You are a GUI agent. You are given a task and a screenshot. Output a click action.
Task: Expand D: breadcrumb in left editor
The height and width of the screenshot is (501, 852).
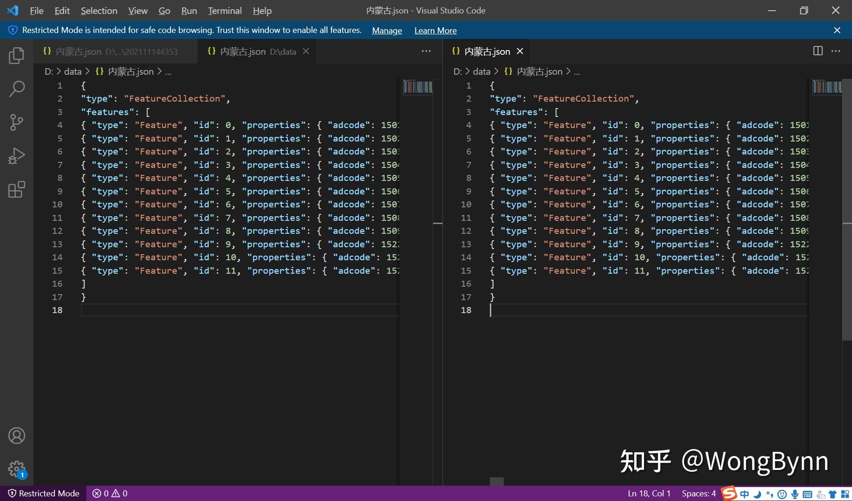click(x=49, y=71)
